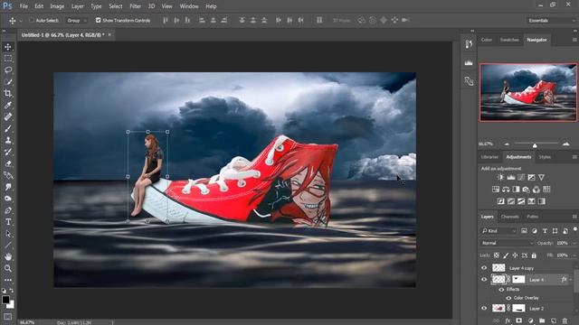Open the Fill value dropdown arrow

(574, 255)
